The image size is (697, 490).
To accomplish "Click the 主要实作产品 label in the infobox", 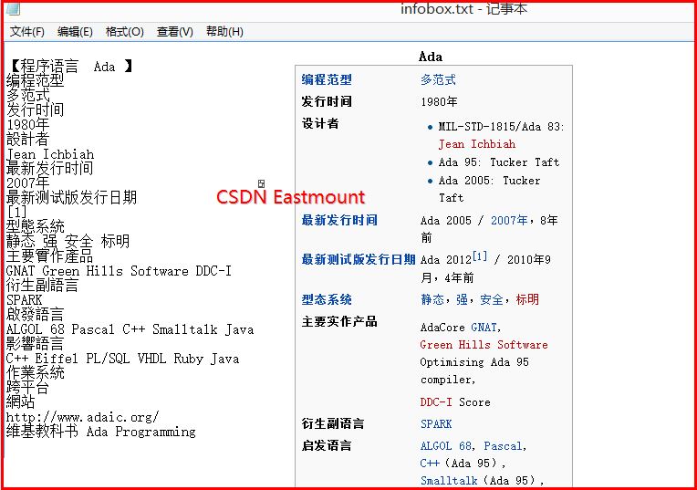I will (339, 321).
